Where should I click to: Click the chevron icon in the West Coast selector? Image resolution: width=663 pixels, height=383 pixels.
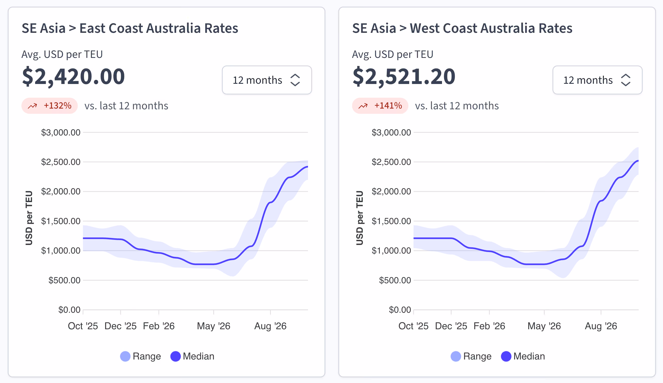626,80
